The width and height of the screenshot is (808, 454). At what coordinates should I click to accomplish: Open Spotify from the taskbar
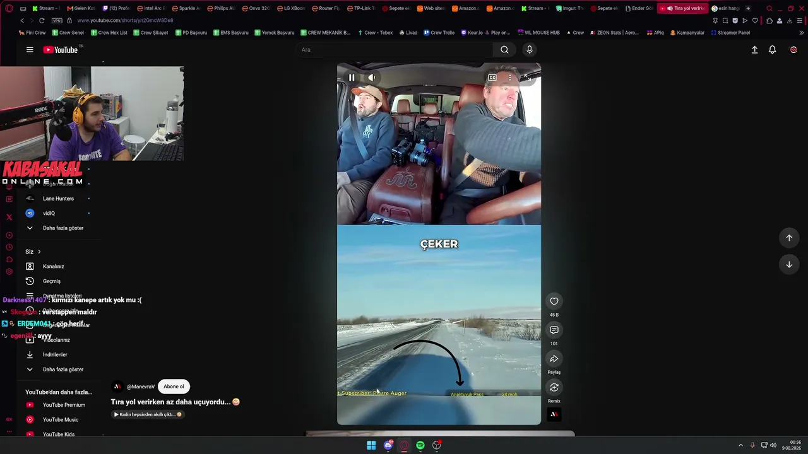tap(420, 446)
